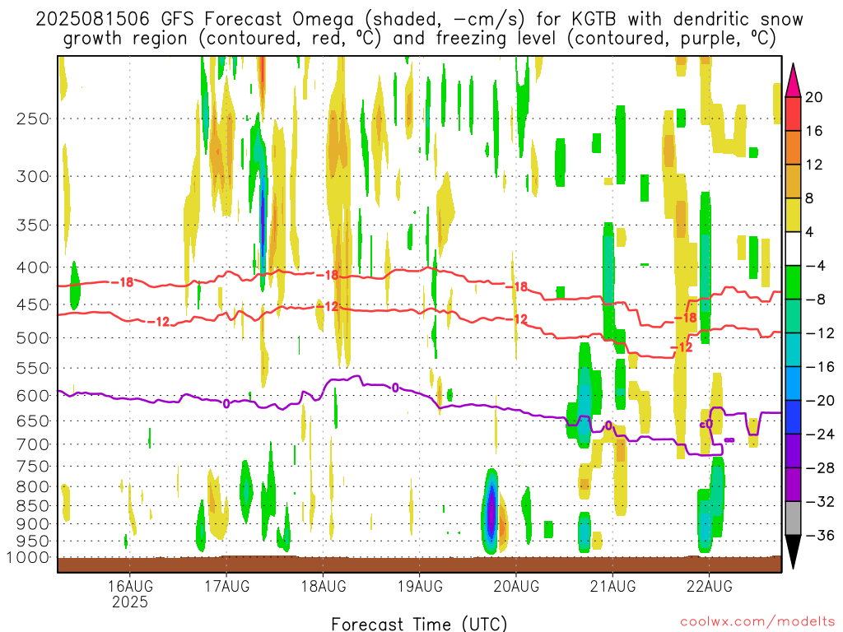Select the 800 pressure level label
843x632 pixels.
click(x=33, y=487)
